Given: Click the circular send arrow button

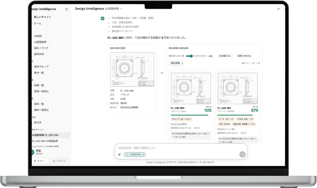Looking at the screenshot, I should [x=242, y=154].
